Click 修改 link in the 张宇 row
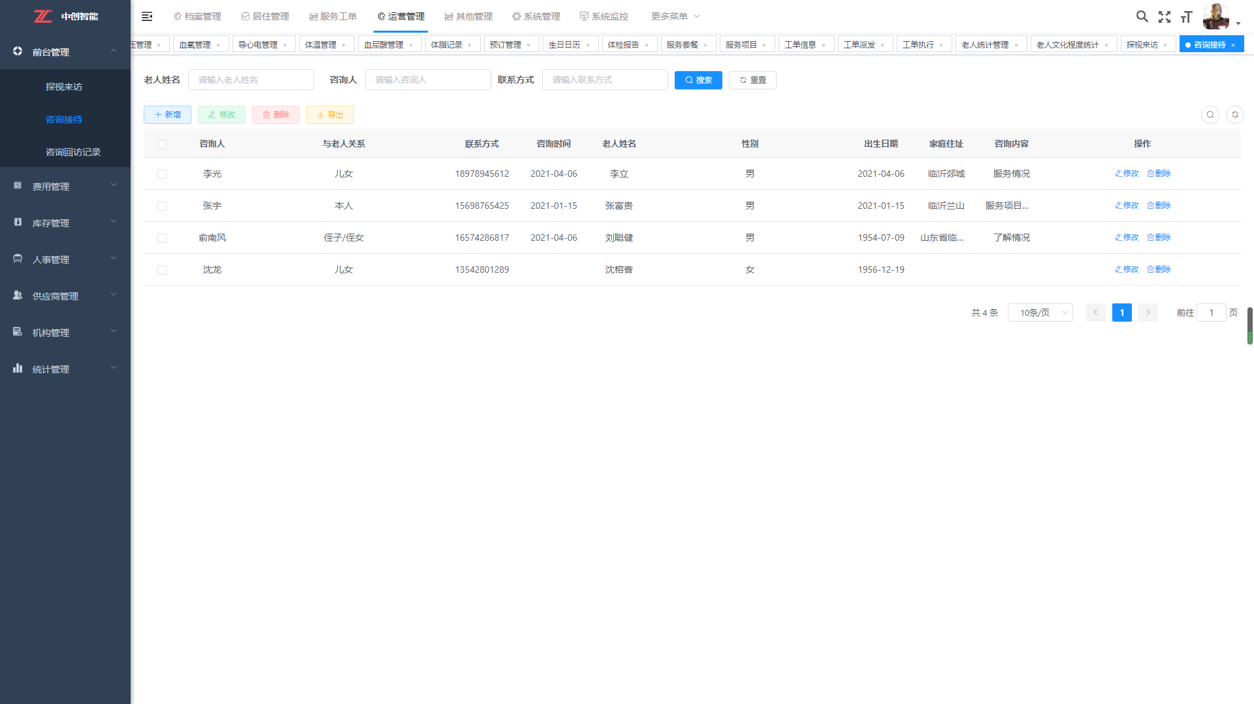 pos(1127,206)
